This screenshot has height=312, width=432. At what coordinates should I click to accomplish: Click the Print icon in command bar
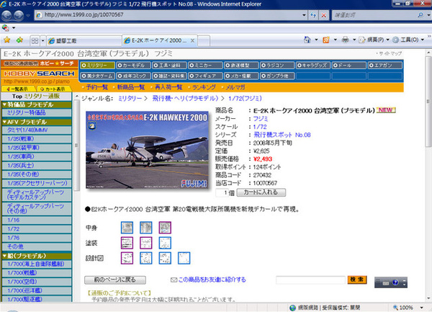point(345,40)
